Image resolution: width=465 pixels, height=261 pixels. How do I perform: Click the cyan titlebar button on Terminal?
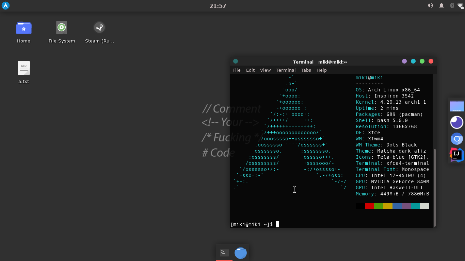point(413,61)
